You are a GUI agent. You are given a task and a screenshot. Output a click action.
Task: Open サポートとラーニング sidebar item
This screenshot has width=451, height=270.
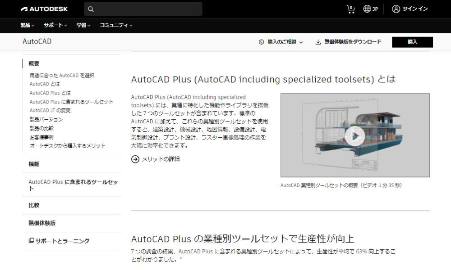(x=59, y=241)
